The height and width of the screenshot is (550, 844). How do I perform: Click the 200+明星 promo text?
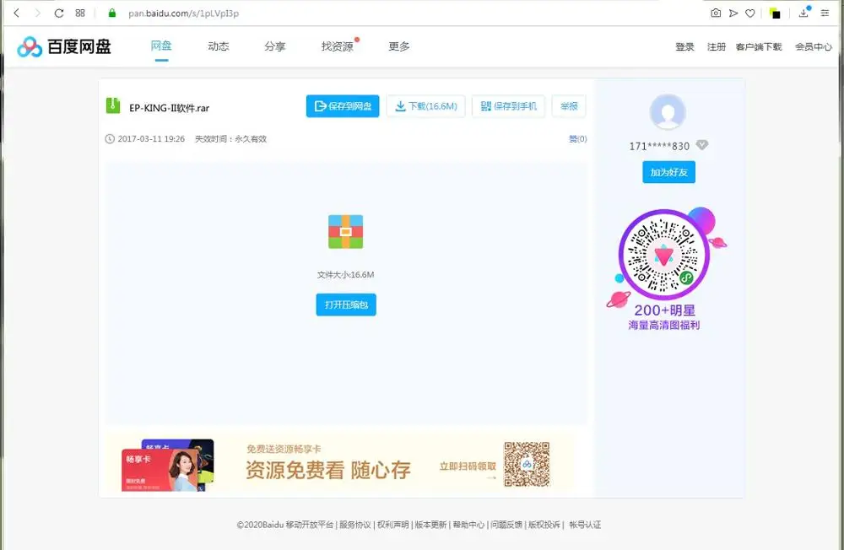click(665, 310)
